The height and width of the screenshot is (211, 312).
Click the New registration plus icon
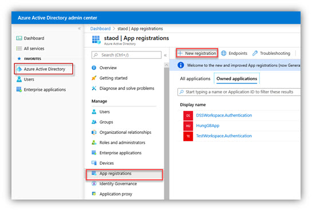click(x=180, y=53)
